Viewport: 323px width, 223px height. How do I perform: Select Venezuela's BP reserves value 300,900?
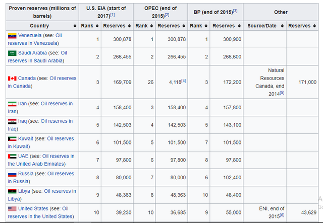(x=232, y=39)
